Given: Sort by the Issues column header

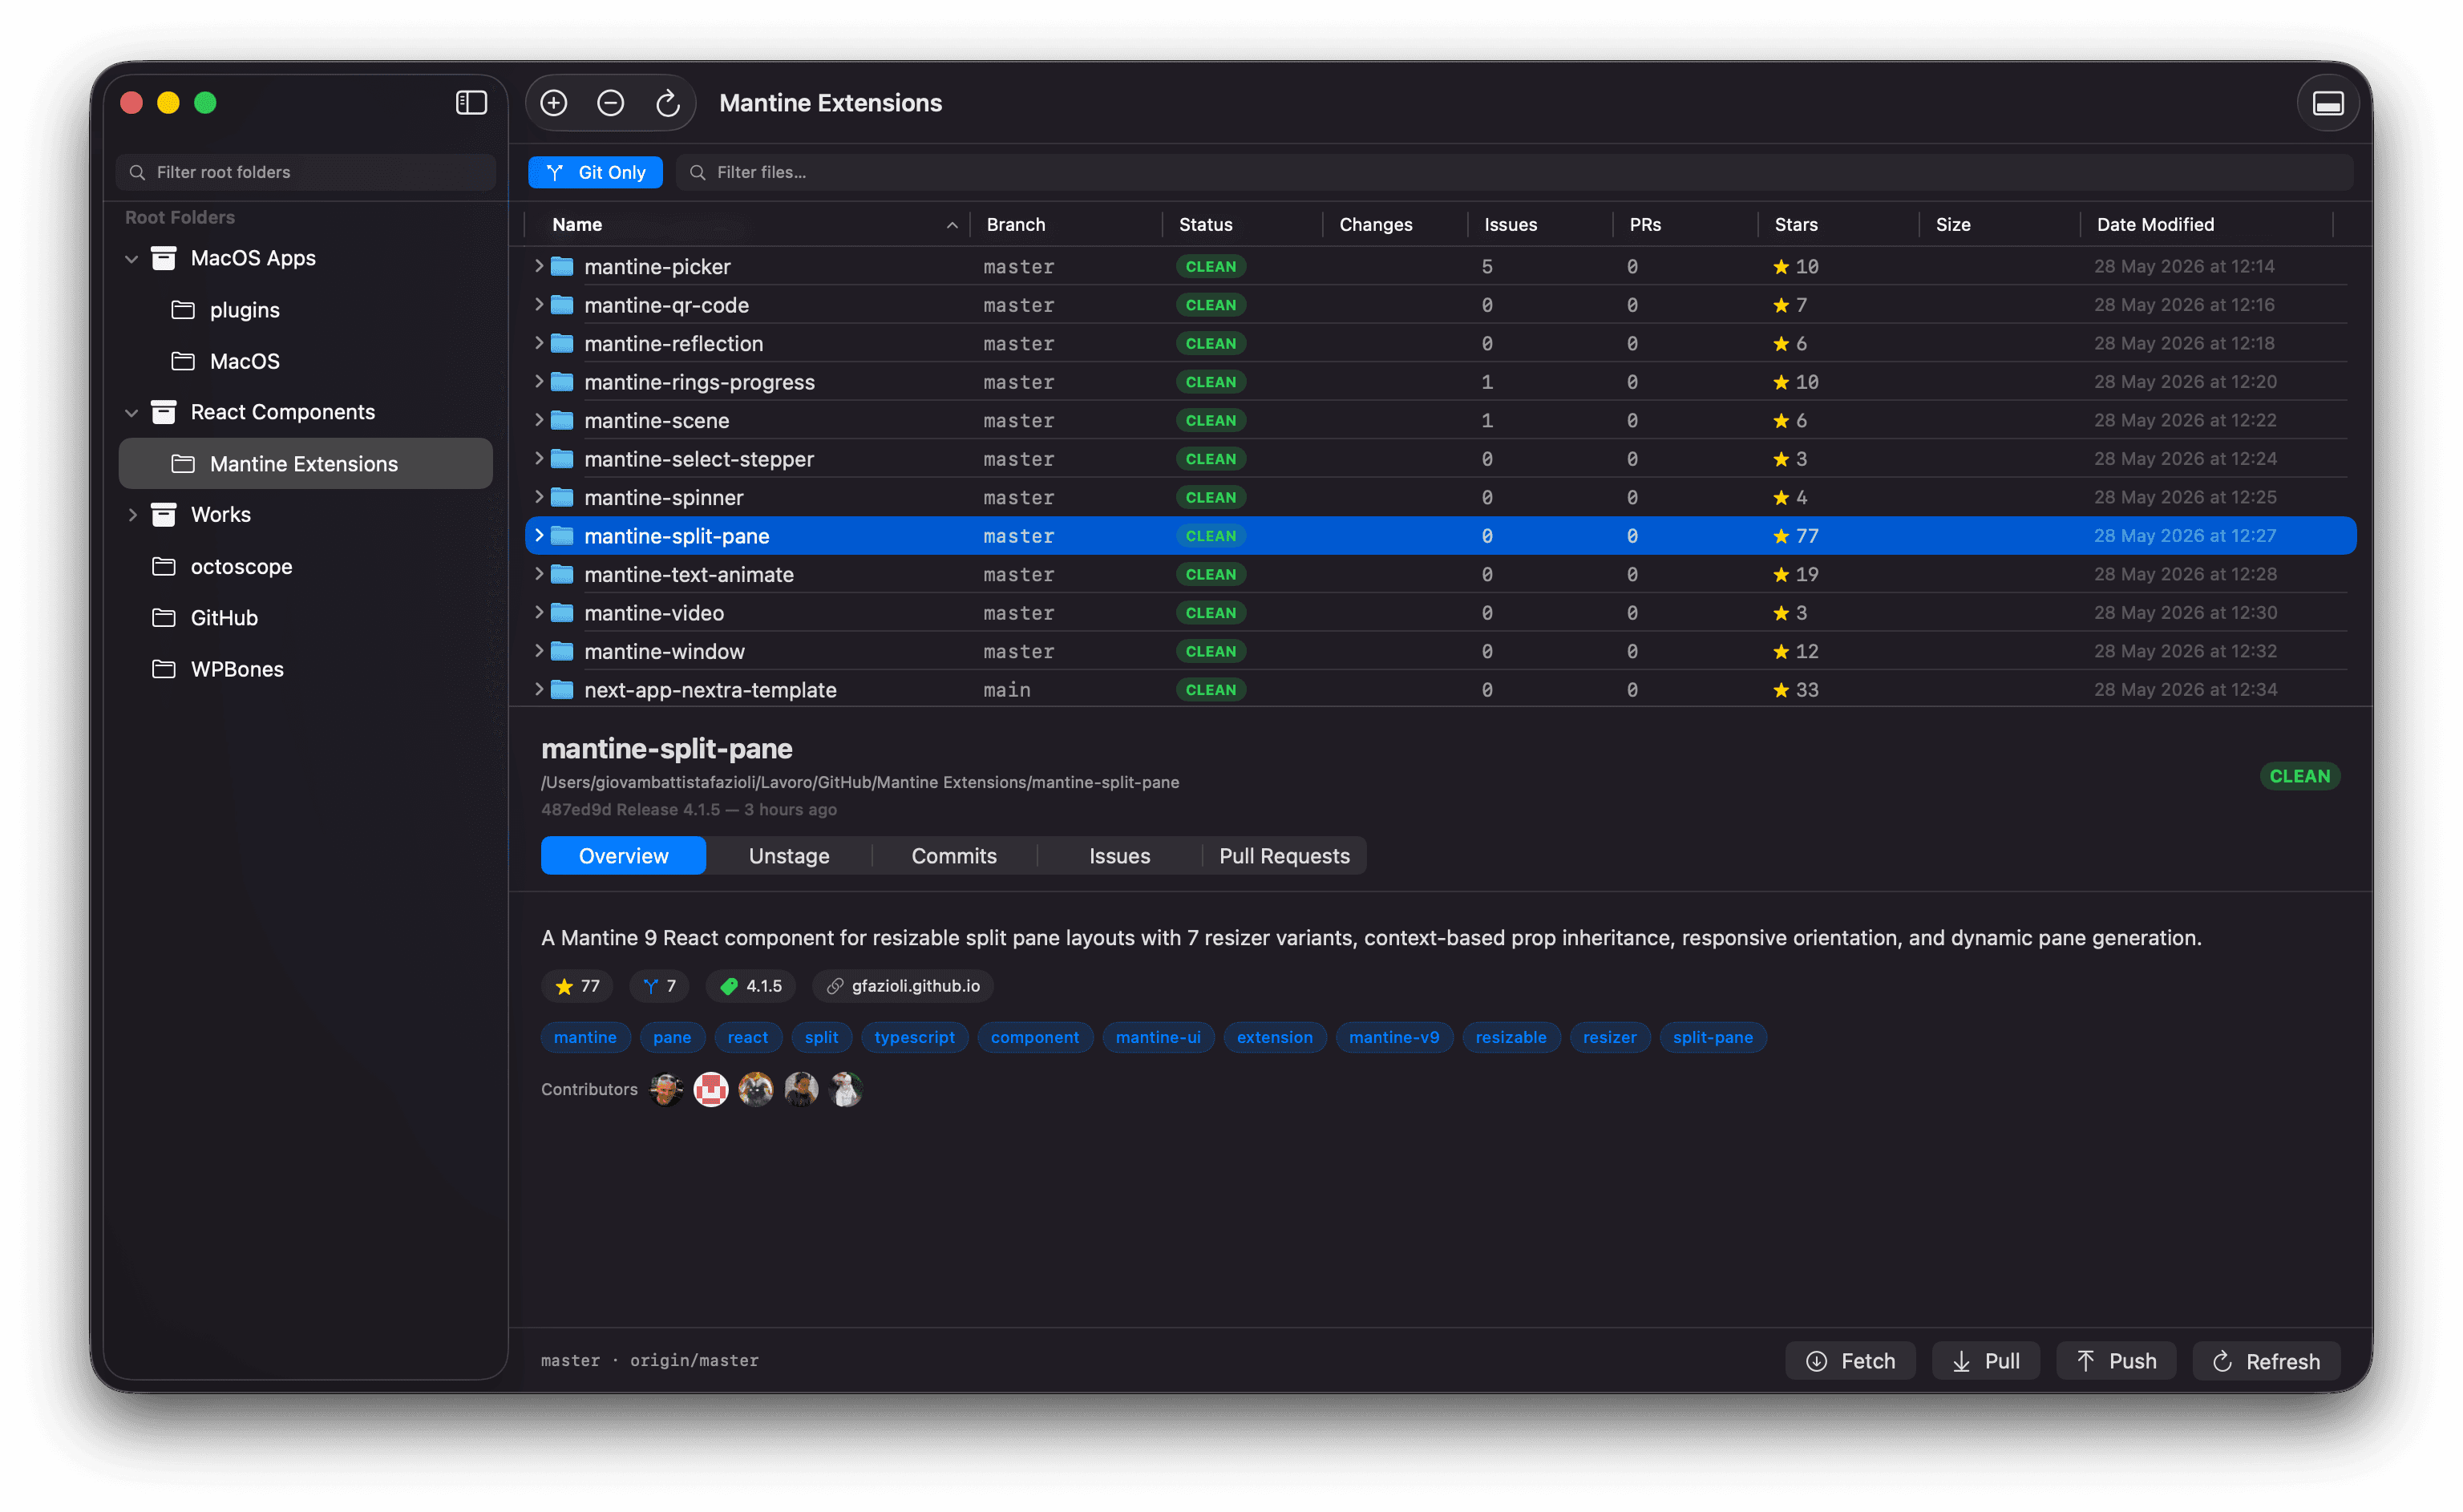Looking at the screenshot, I should click(x=1510, y=225).
